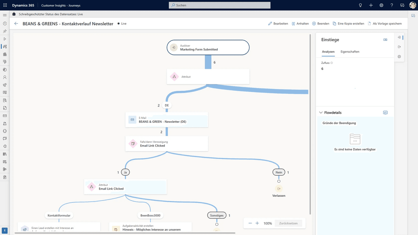The width and height of the screenshot is (418, 235).
Task: Collapse the Flowdetails section
Action: point(321,113)
